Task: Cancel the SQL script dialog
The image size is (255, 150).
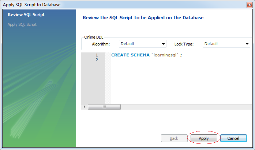Action: (233, 138)
